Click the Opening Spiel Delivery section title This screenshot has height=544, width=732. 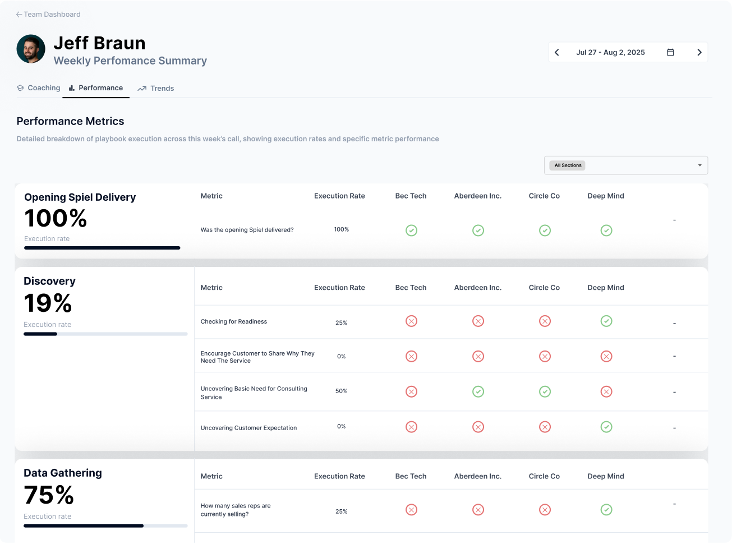point(80,197)
